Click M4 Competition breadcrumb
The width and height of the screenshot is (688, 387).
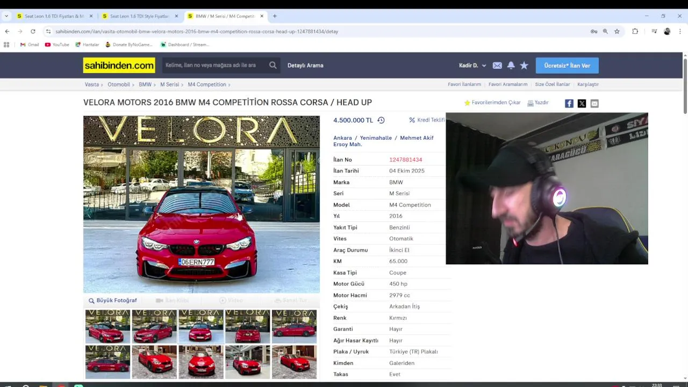tap(207, 84)
